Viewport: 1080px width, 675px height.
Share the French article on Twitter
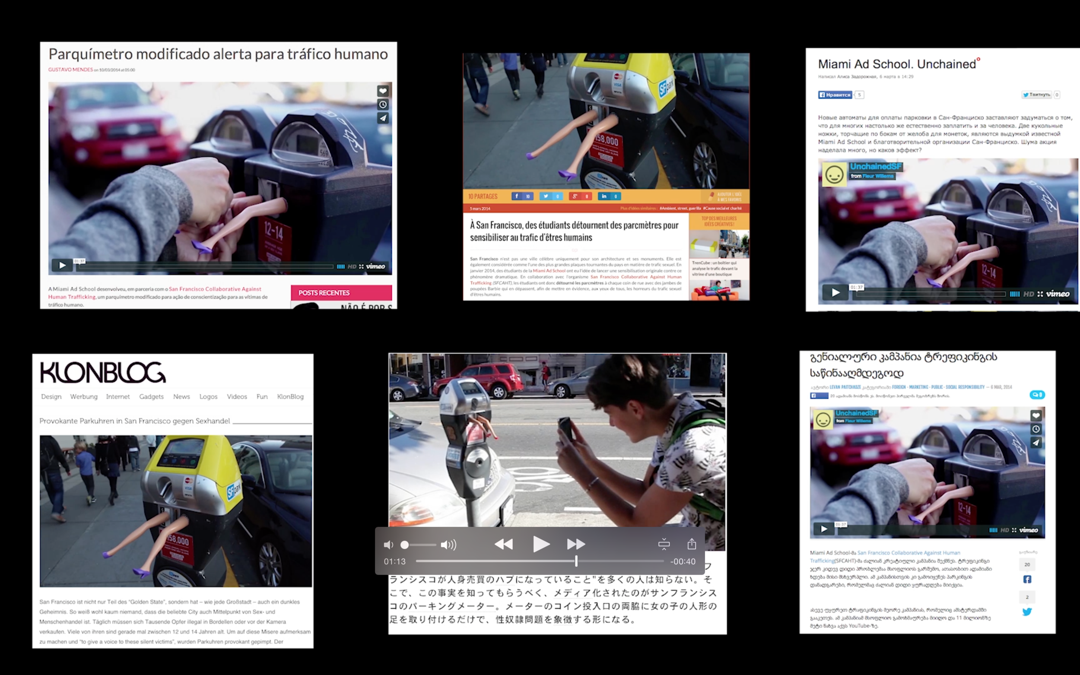551,196
